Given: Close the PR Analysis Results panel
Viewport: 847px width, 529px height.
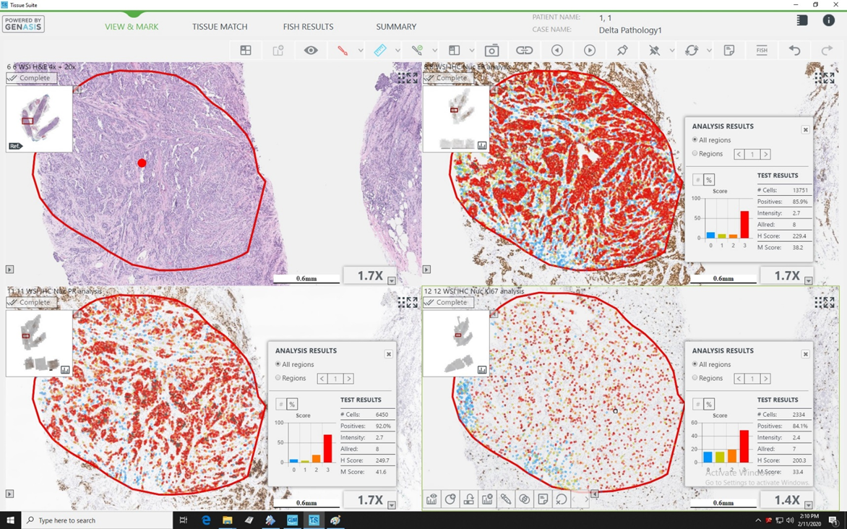Looking at the screenshot, I should (x=389, y=354).
